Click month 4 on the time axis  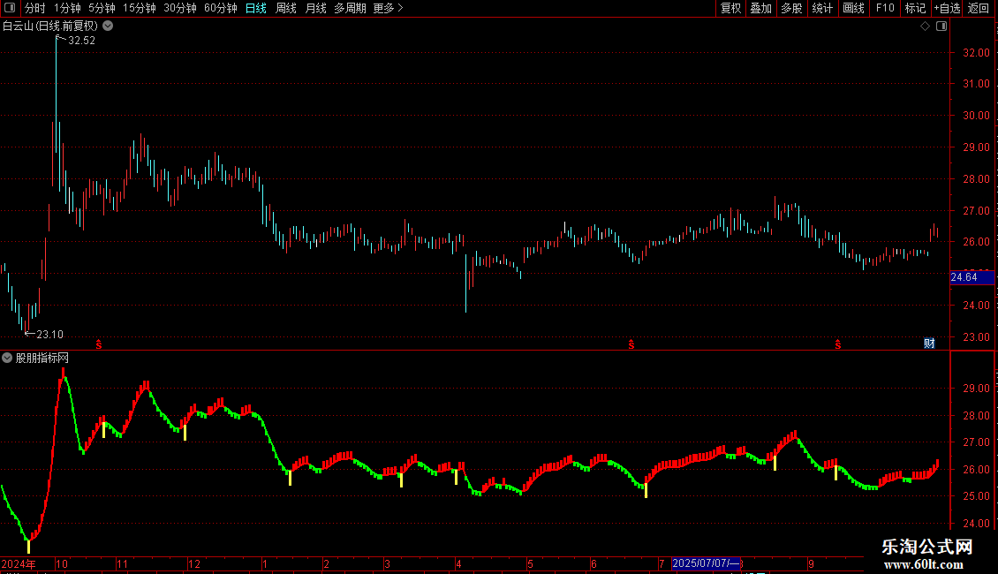pyautogui.click(x=459, y=563)
